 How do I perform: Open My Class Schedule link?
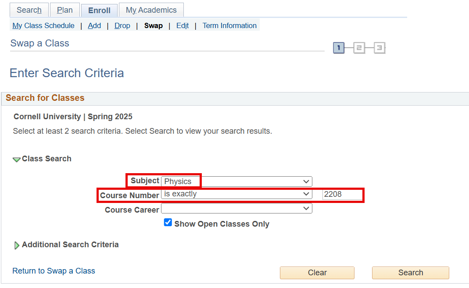coord(43,25)
